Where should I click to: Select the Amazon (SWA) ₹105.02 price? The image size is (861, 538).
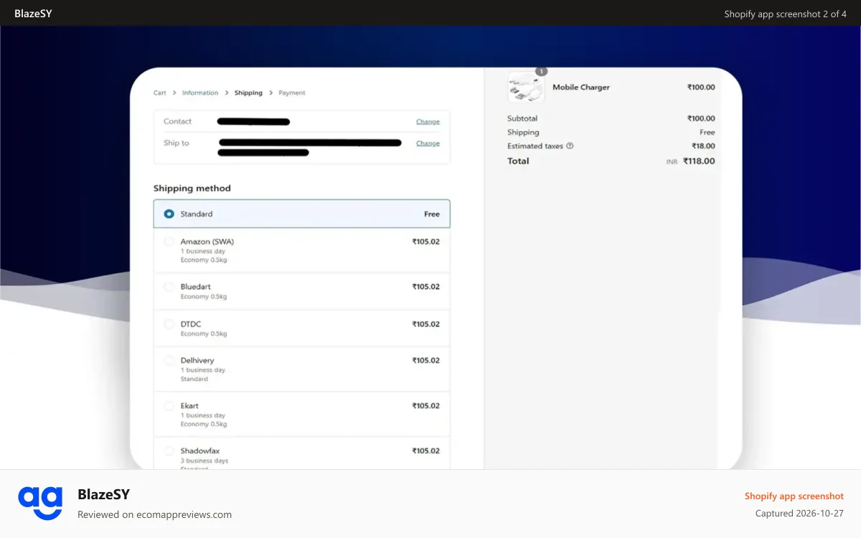pos(425,242)
